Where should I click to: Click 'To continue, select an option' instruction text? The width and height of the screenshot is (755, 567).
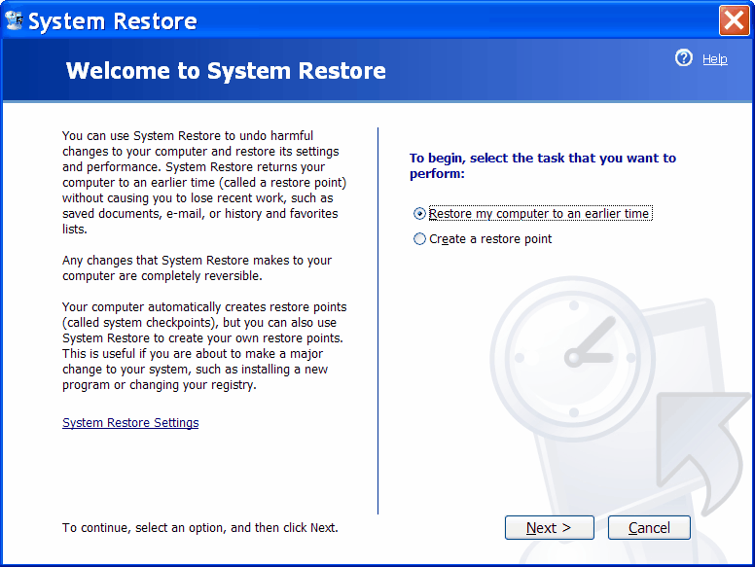199,527
